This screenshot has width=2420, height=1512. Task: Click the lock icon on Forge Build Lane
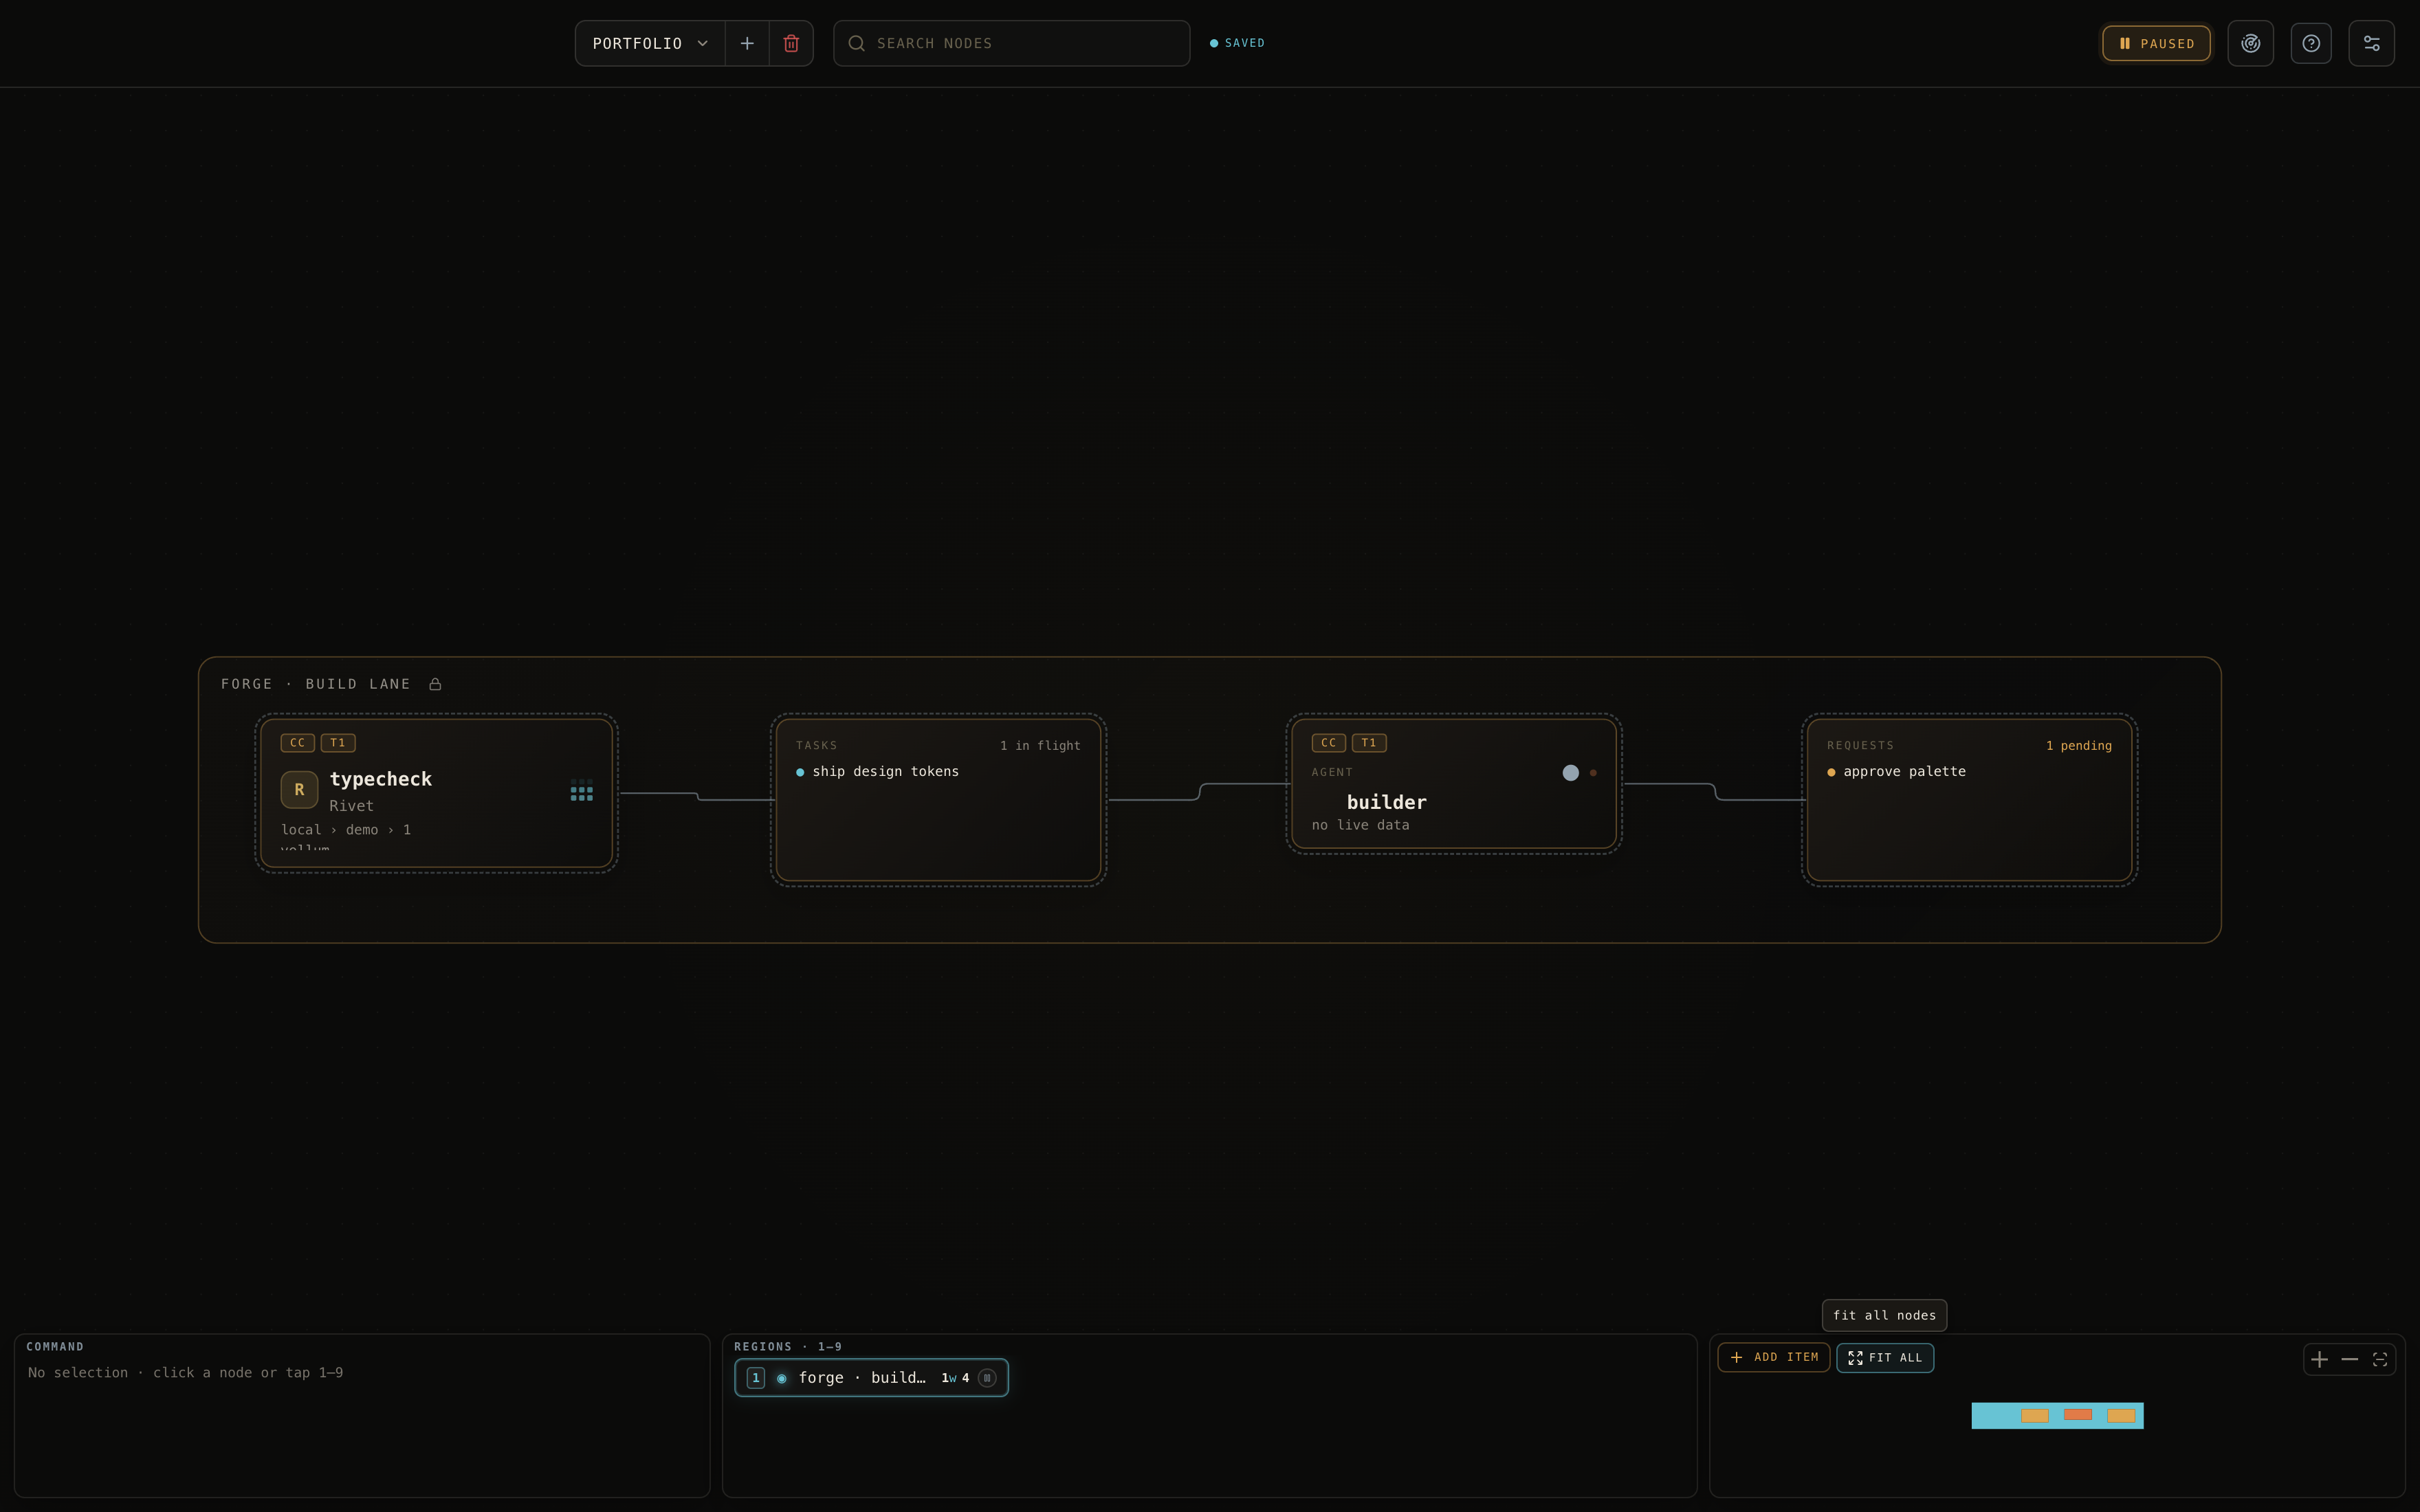(x=435, y=684)
